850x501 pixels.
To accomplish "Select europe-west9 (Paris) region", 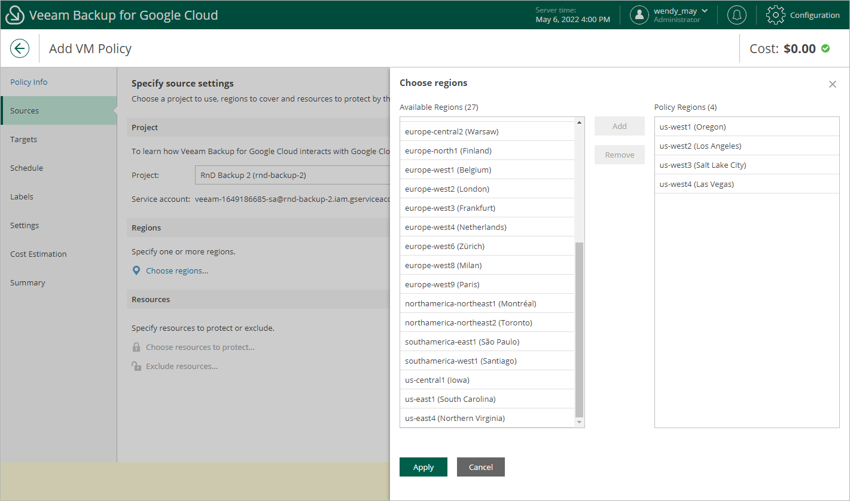I will click(487, 284).
